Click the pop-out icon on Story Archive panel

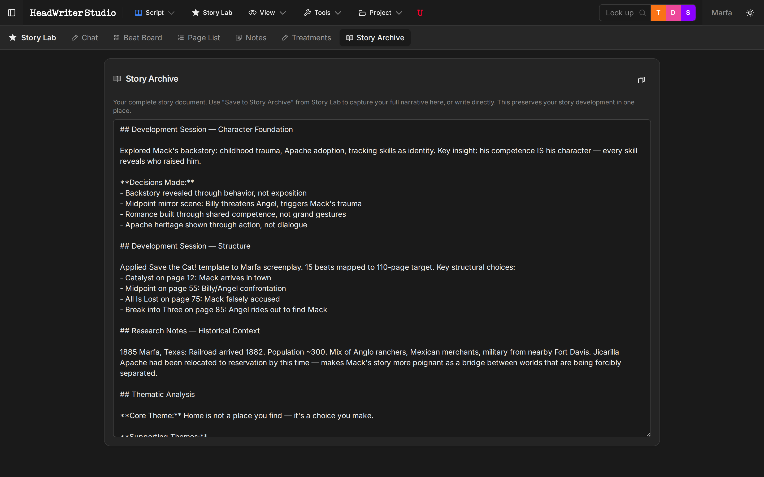click(x=641, y=80)
